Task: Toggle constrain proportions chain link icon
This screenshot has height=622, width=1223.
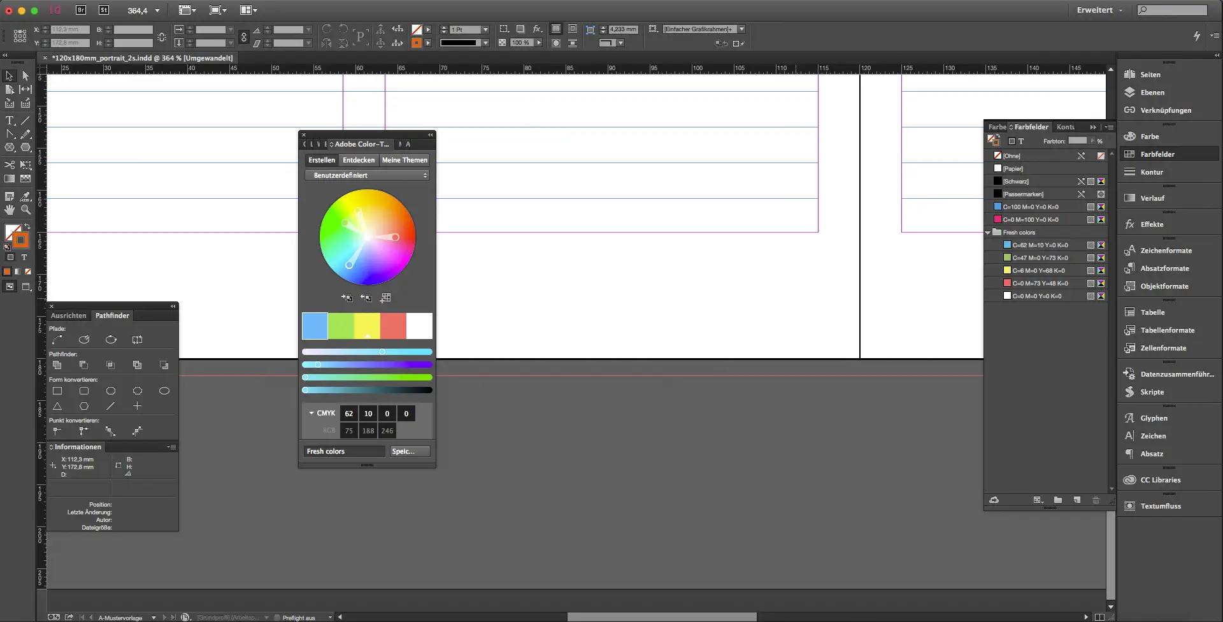Action: 243,37
